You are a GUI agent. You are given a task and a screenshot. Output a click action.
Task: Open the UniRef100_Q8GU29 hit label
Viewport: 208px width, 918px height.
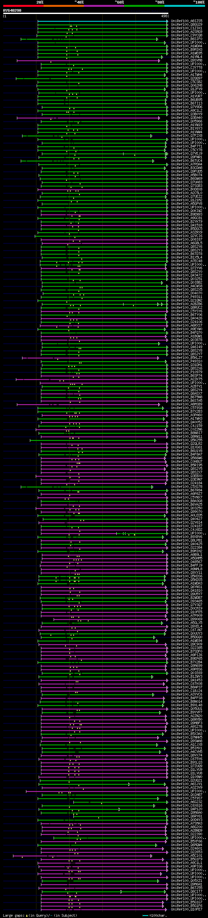(187, 25)
